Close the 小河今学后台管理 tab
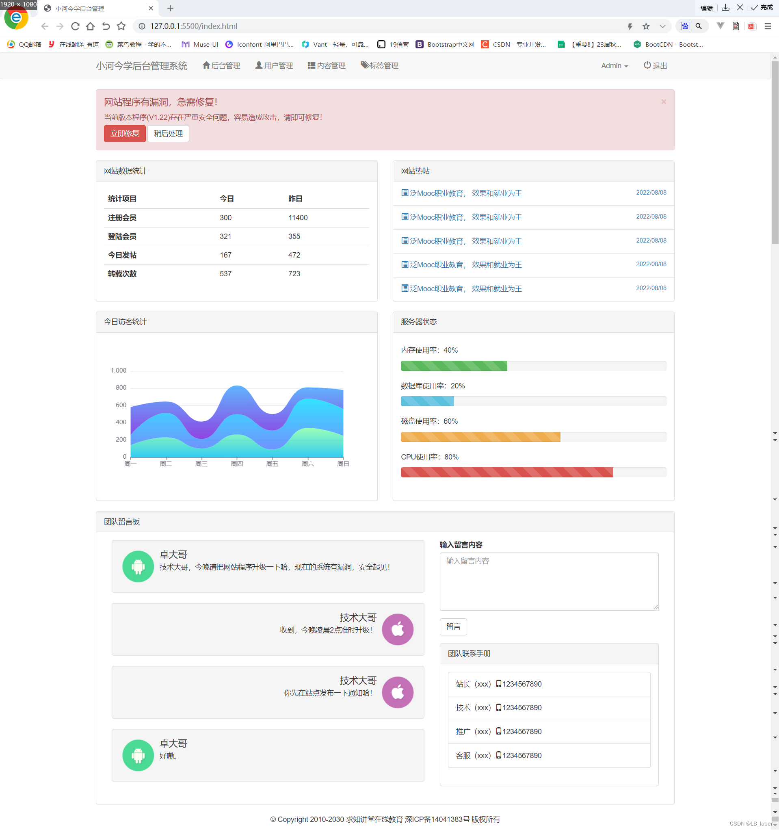 tap(151, 8)
